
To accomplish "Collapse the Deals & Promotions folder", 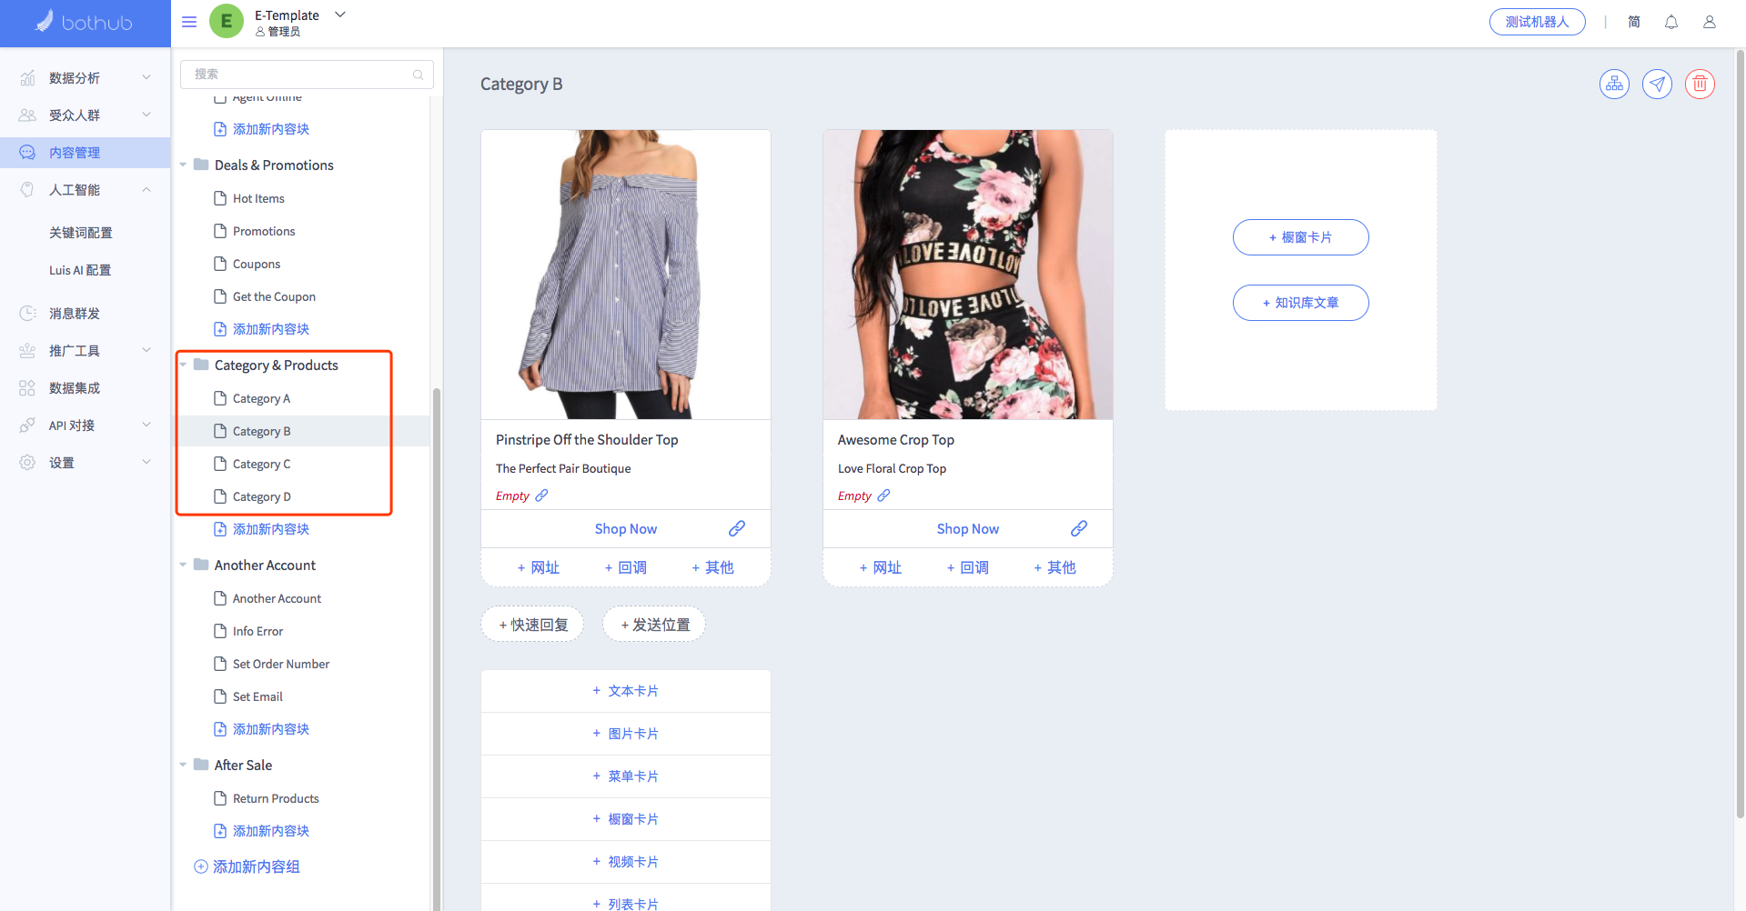I will point(183,165).
